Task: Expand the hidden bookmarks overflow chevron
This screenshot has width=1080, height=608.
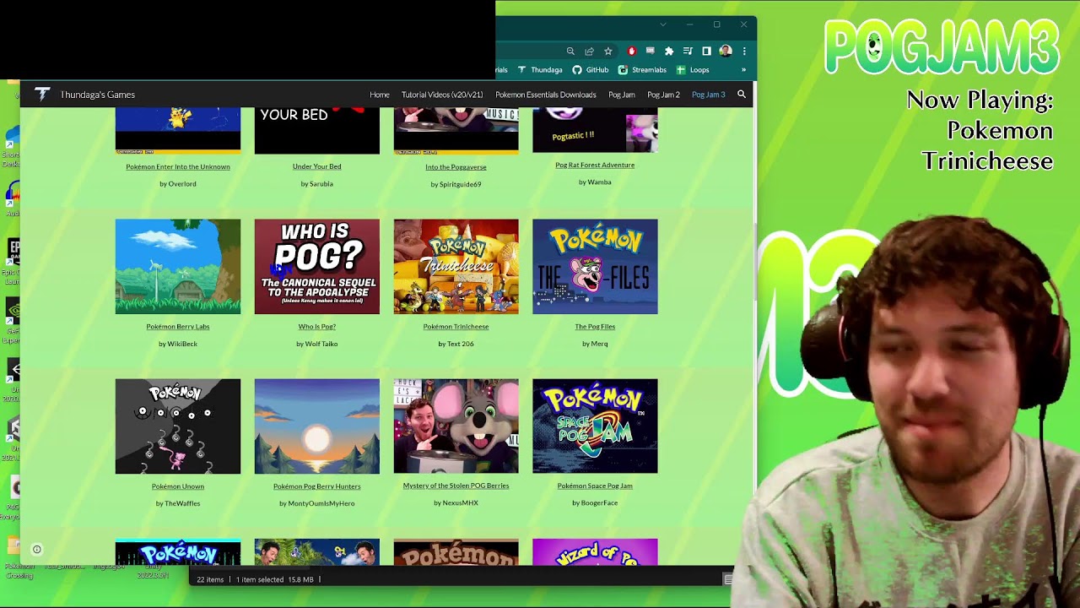Action: click(x=743, y=70)
